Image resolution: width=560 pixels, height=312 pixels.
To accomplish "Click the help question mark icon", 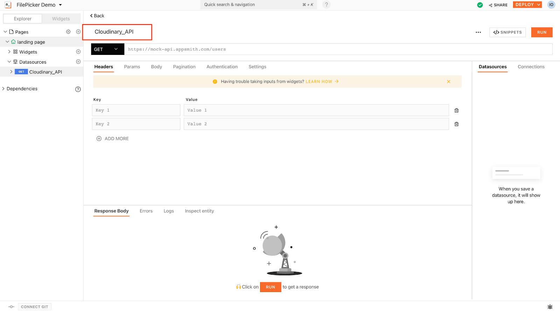I will coord(326,5).
